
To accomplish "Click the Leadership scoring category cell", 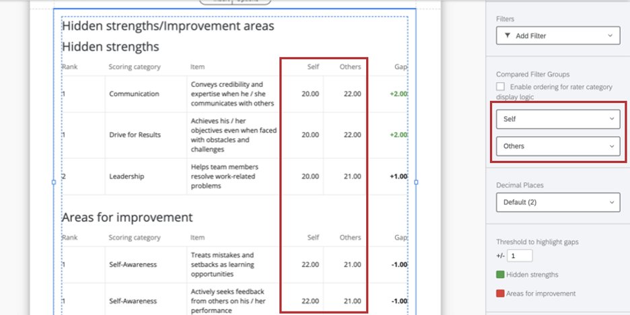I will coord(127,176).
